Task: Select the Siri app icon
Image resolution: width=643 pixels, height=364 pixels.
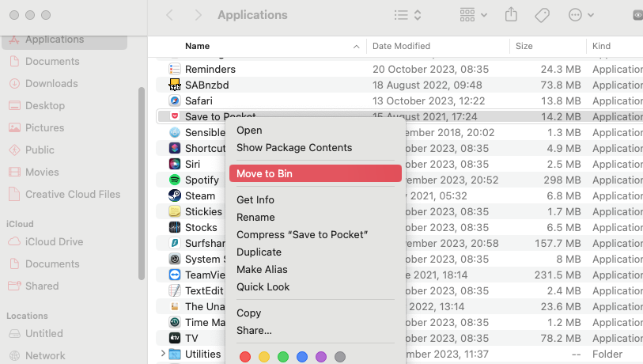Action: (x=175, y=164)
